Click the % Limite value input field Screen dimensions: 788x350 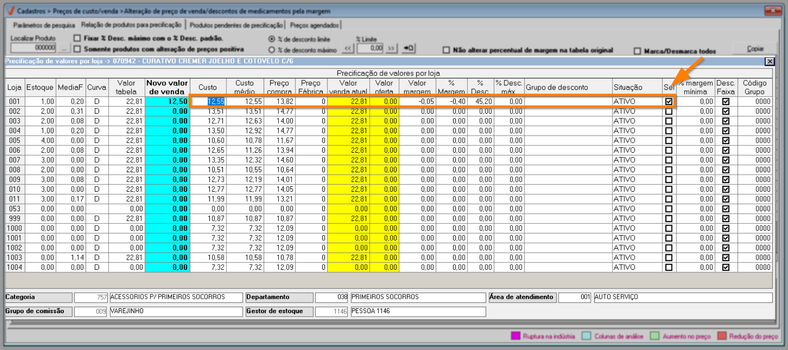(x=370, y=49)
